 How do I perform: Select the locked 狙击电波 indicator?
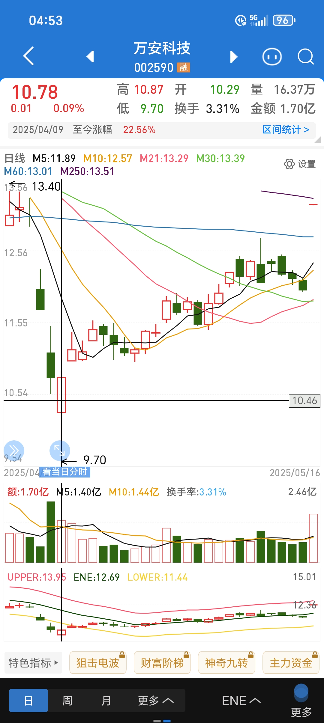[x=98, y=663]
